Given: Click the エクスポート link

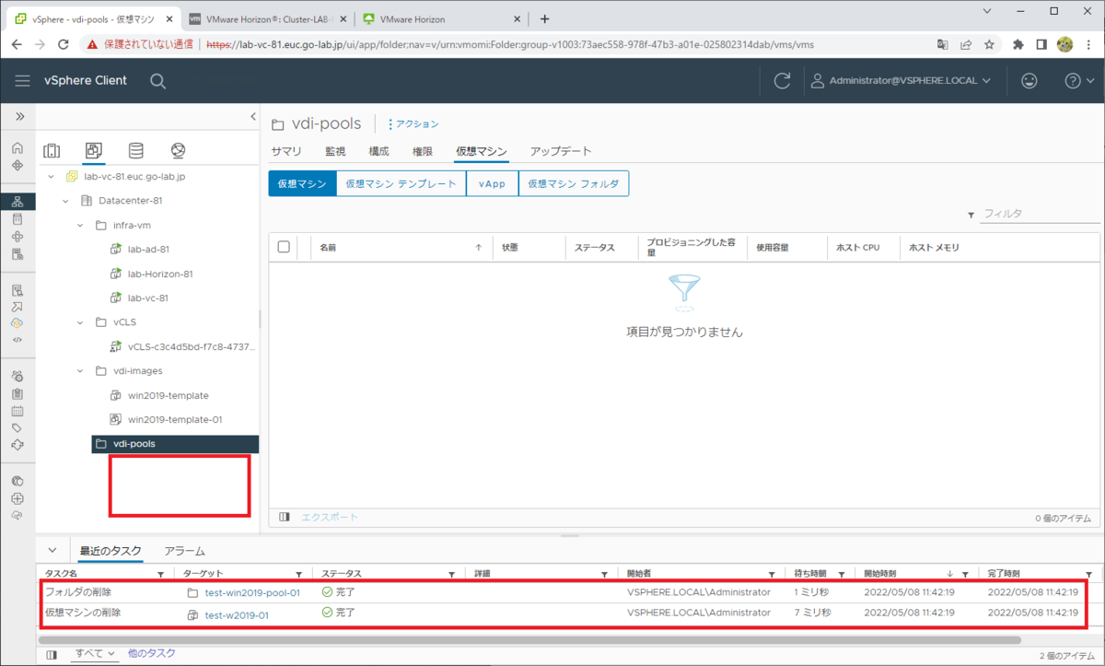Looking at the screenshot, I should coord(330,518).
